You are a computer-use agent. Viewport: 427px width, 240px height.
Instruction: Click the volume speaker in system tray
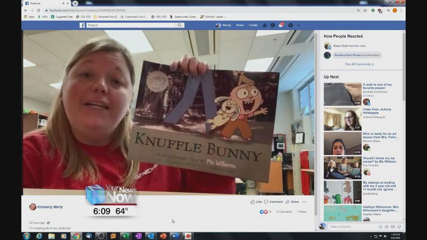point(385,236)
